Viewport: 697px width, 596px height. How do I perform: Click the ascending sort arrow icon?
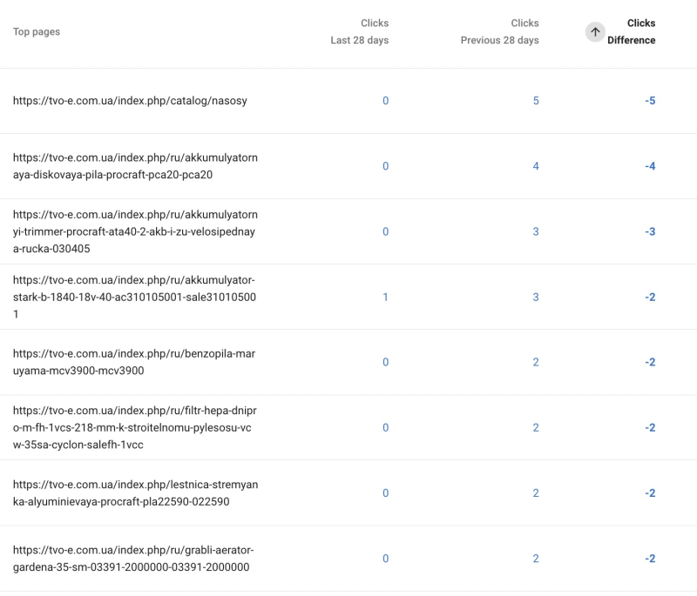(594, 30)
